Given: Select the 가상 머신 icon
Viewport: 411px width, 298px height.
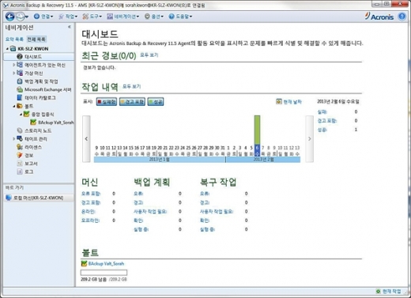Looking at the screenshot, I should (20, 73).
